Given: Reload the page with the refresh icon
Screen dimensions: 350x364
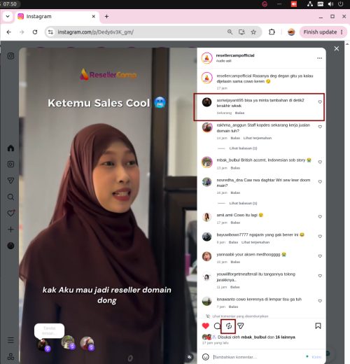Looking at the screenshot, I should (35, 32).
